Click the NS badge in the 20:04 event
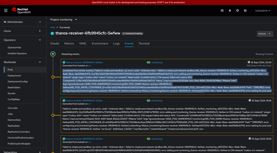This screenshot has height=153, width=277. point(148,62)
